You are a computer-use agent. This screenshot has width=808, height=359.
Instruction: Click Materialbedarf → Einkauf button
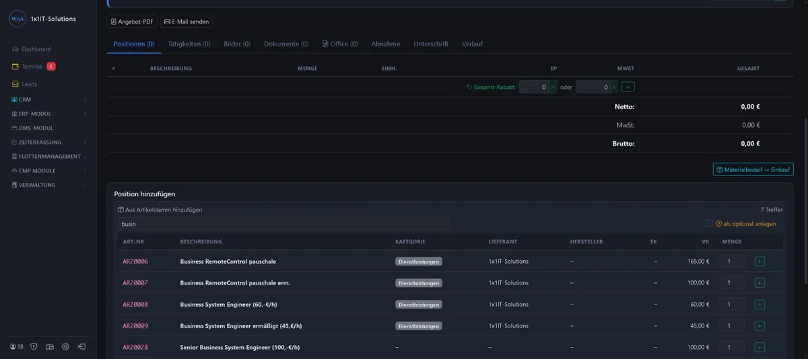[753, 169]
